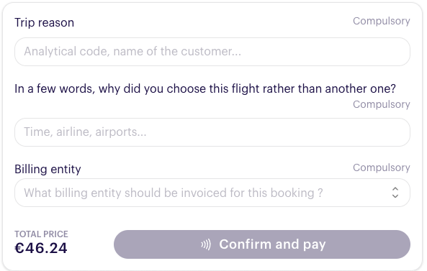427x271 pixels.
Task: Click the up-down chevron icon in Billing entity
Action: click(x=395, y=193)
